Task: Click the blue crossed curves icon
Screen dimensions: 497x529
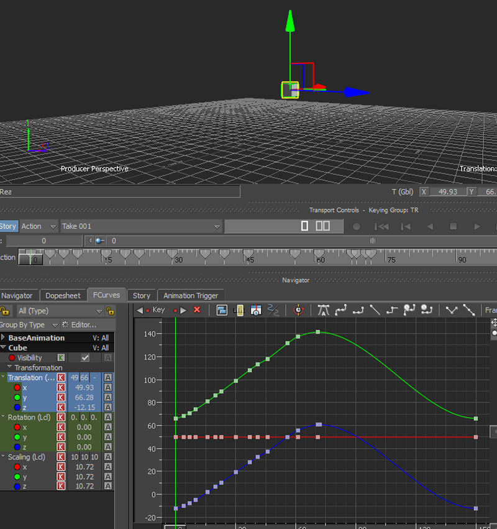Action: coord(273,310)
